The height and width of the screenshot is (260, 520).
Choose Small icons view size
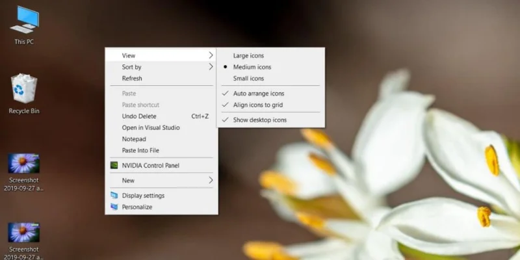point(270,78)
